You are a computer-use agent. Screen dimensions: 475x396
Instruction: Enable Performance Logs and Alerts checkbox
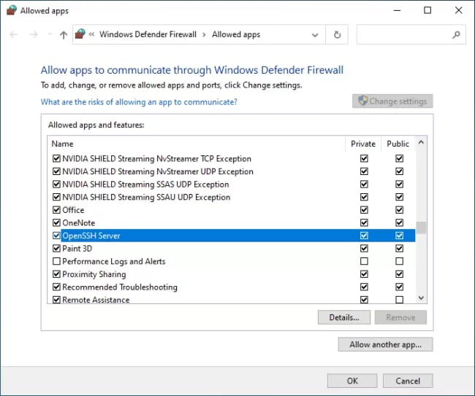tap(56, 261)
